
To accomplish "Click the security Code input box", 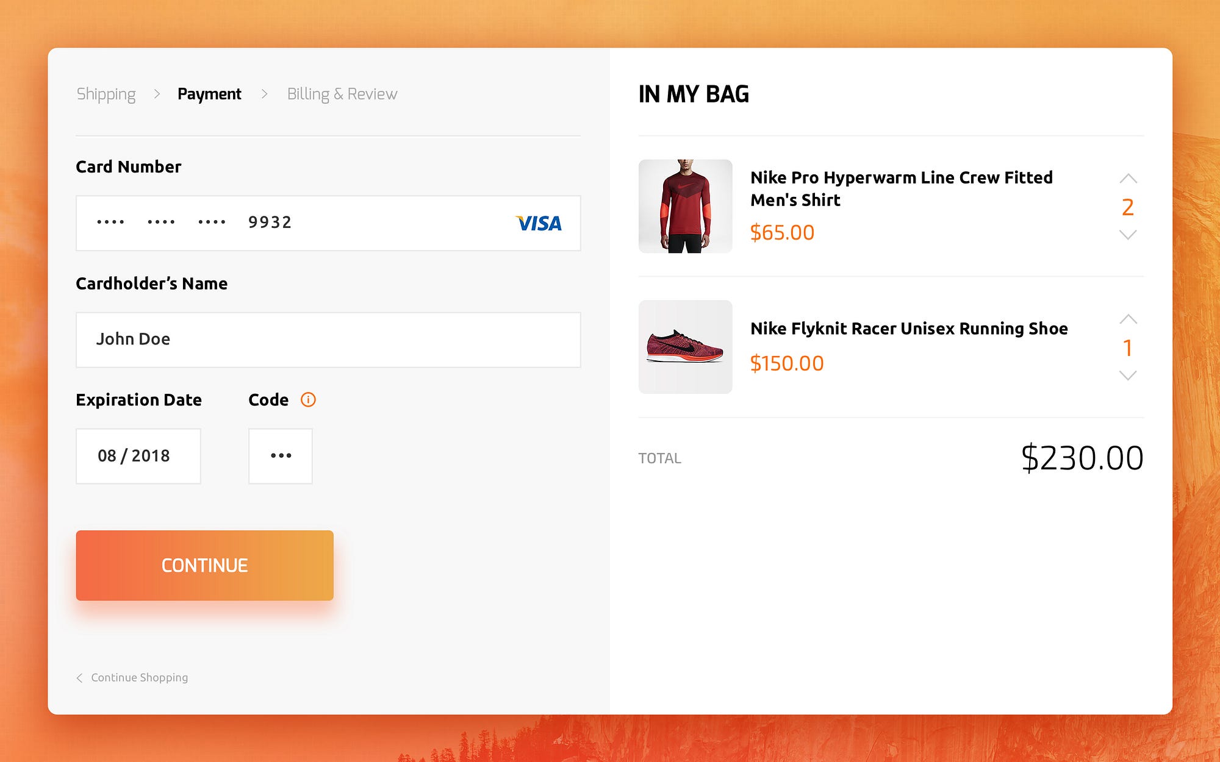I will (x=281, y=456).
